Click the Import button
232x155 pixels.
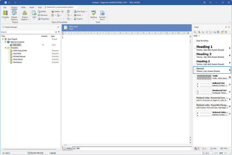tap(78, 19)
